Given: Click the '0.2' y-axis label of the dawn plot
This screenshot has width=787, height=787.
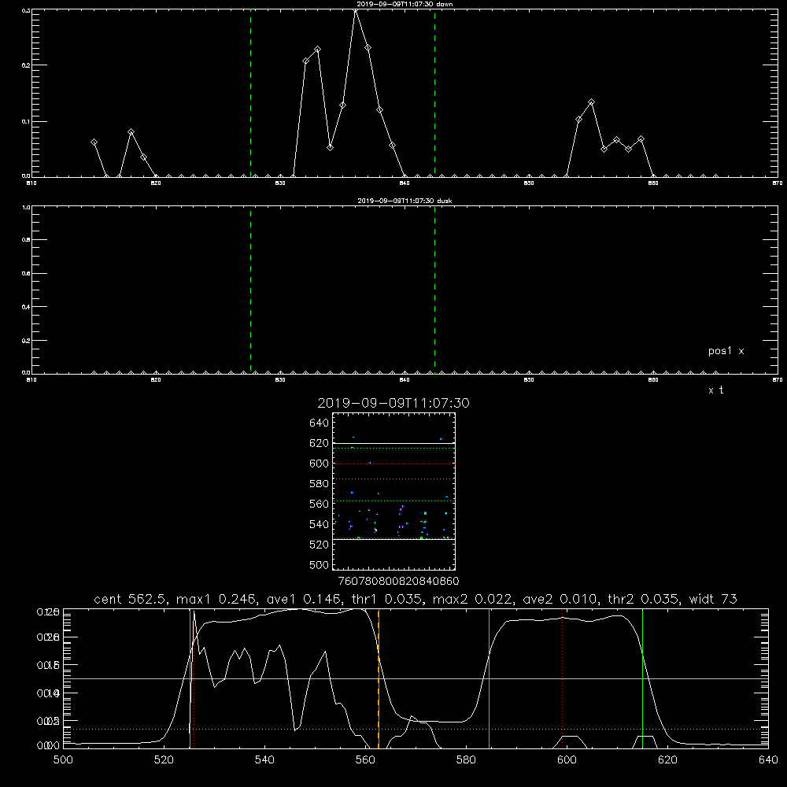Looking at the screenshot, I should [26, 65].
